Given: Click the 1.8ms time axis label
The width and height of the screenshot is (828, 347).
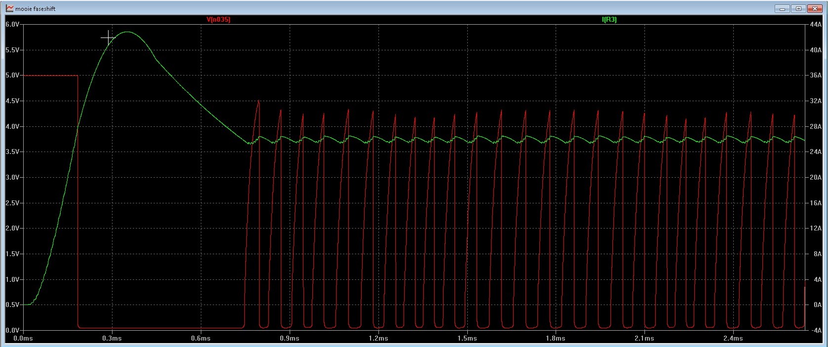Looking at the screenshot, I should [556, 339].
